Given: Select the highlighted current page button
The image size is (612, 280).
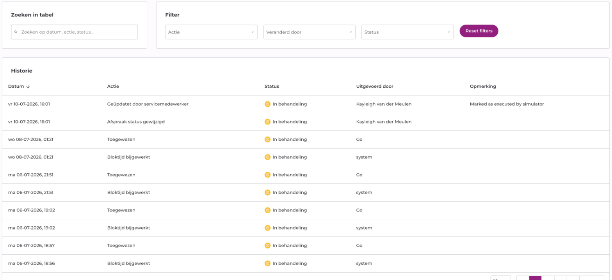Looking at the screenshot, I should [x=535, y=278].
